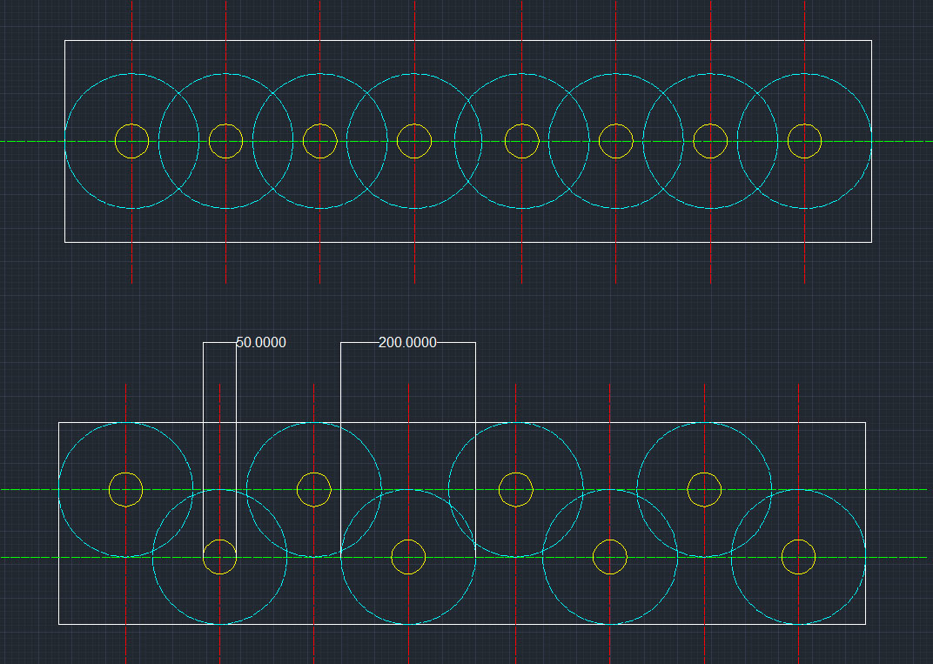
Task: Select the 200.0000 dimension's right extension line
Action: point(475,435)
